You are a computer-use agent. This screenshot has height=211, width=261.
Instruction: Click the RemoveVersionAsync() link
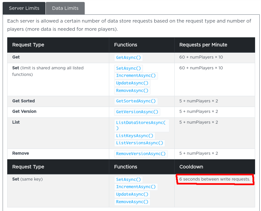(141, 154)
